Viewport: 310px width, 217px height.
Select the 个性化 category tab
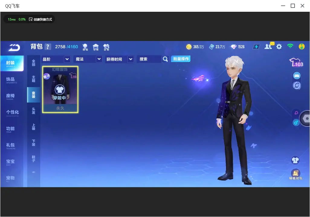click(x=12, y=113)
